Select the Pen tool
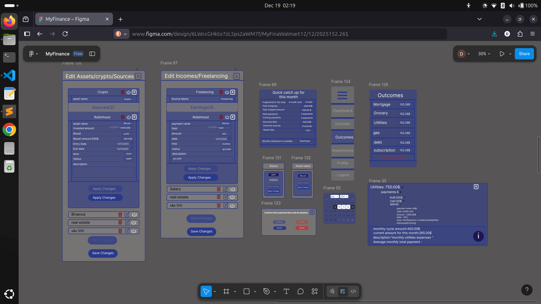The width and height of the screenshot is (541, 304). [266, 291]
